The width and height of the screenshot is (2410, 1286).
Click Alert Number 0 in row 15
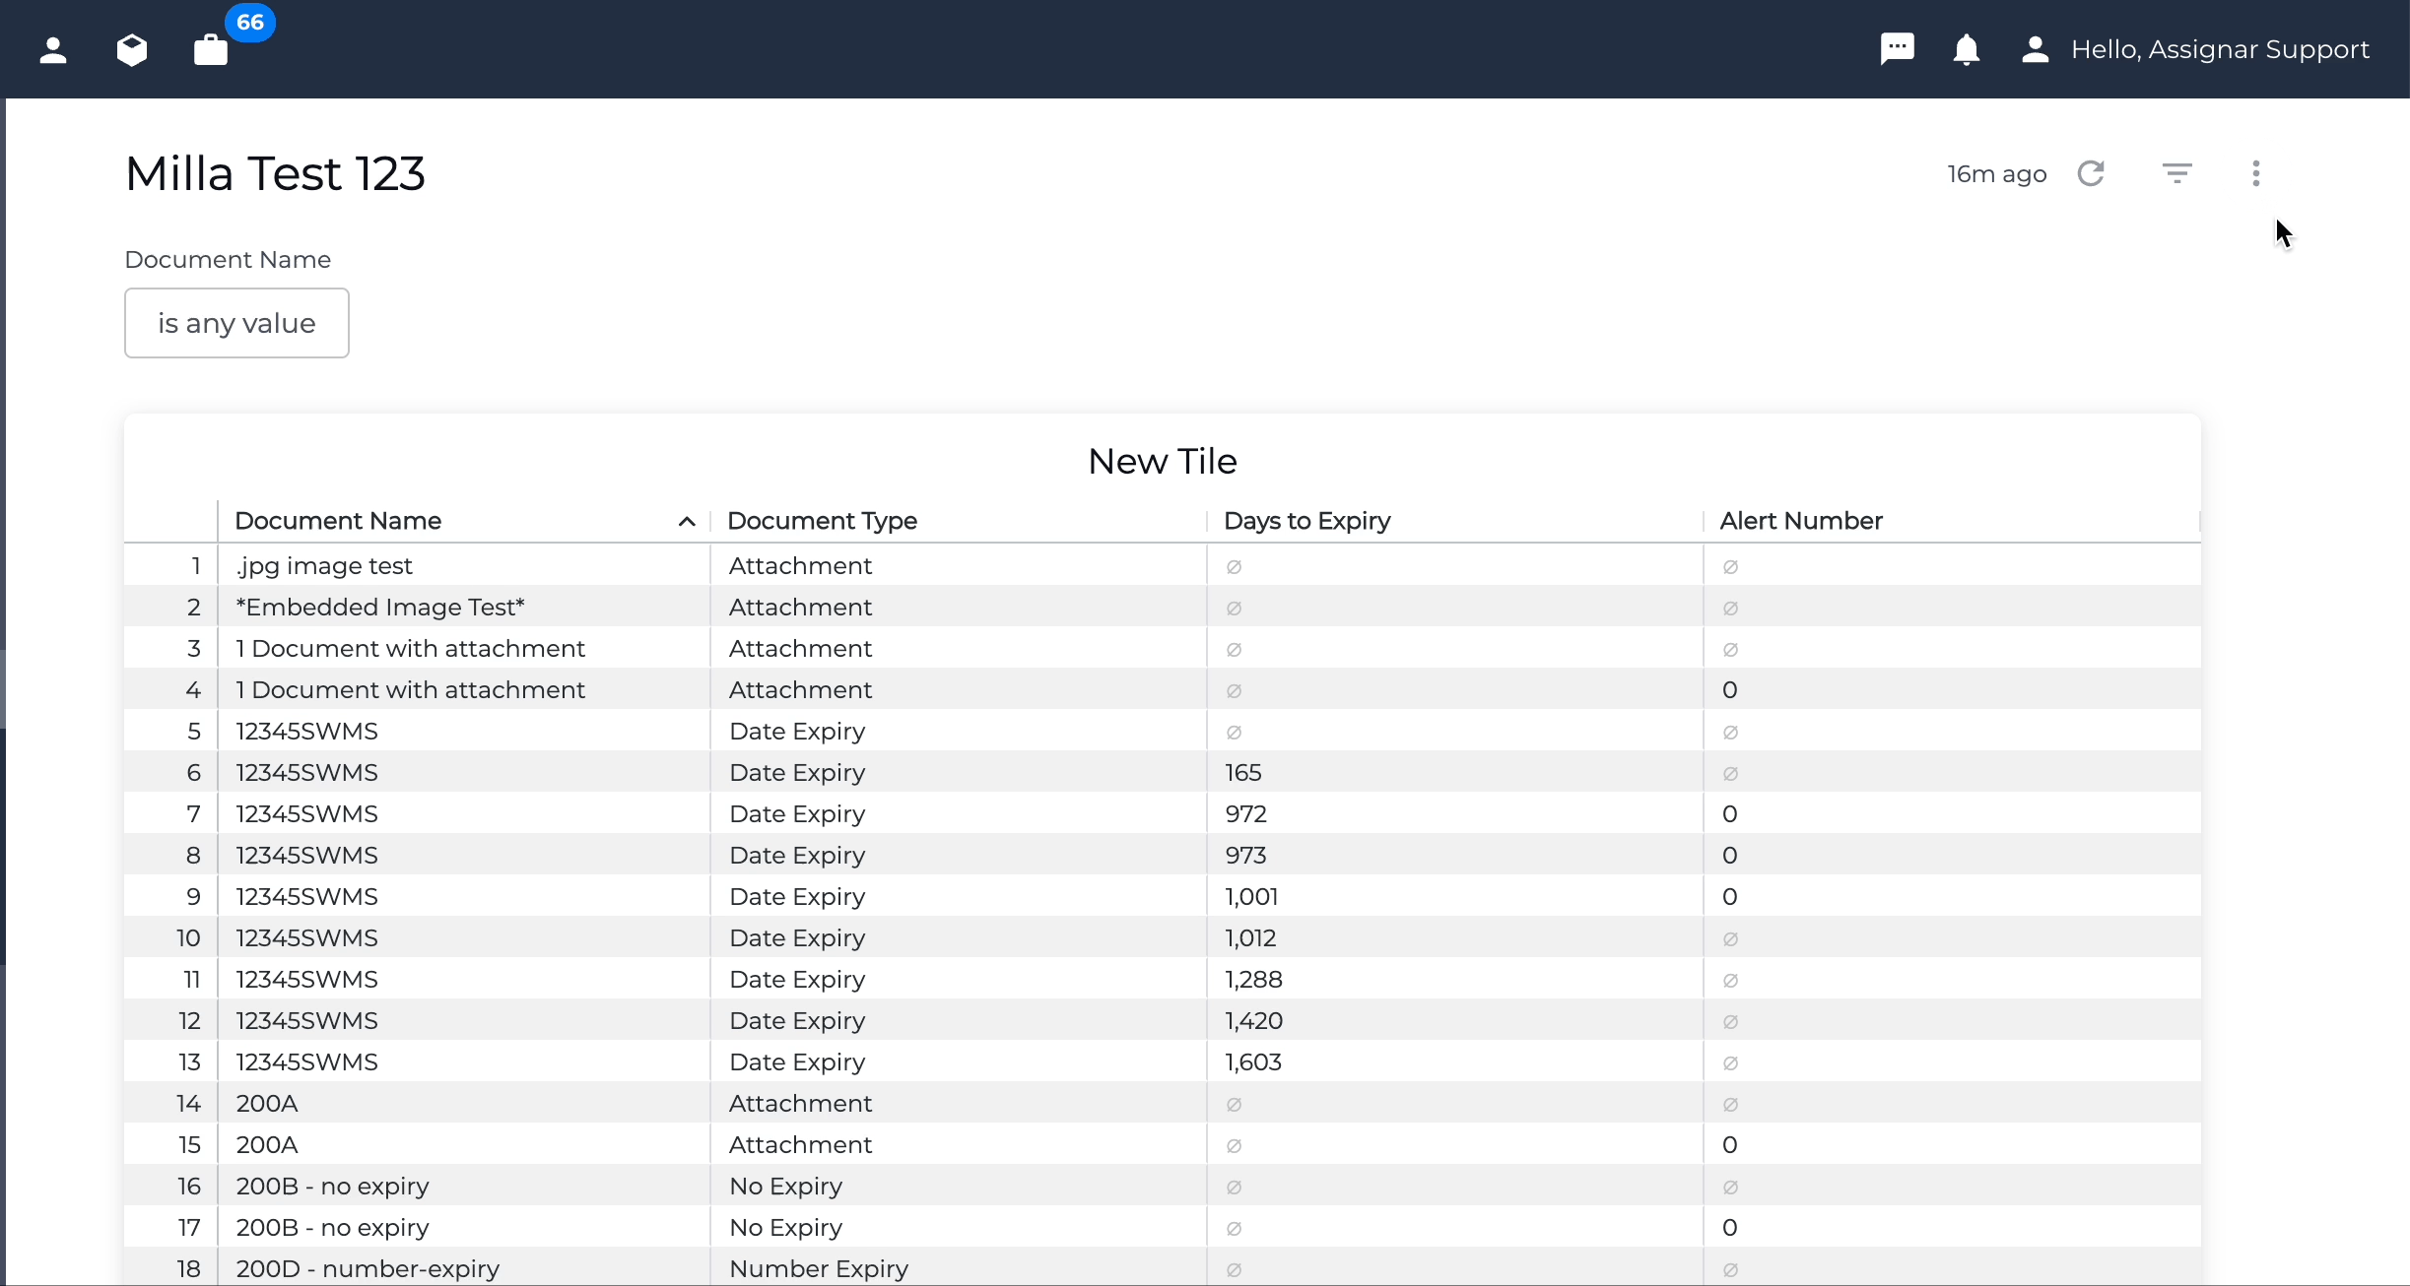[1729, 1144]
